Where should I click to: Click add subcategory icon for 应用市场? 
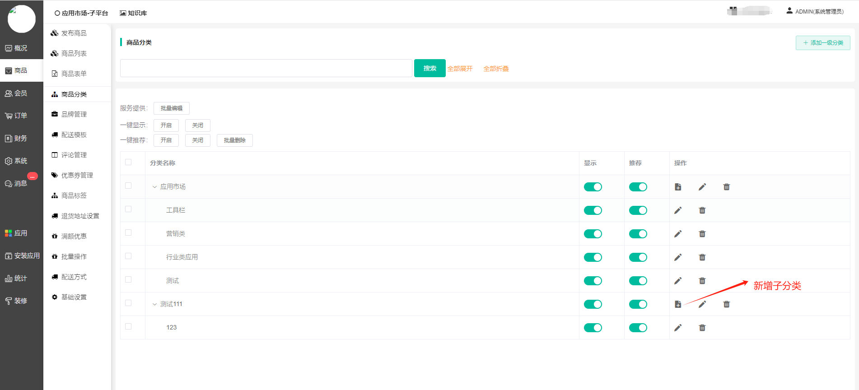tap(678, 187)
